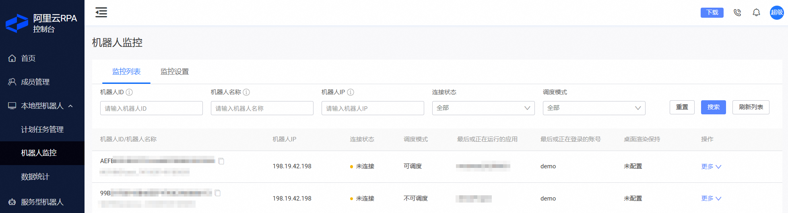Click the home icon next to 首页
Image resolution: width=788 pixels, height=213 pixels.
12,58
